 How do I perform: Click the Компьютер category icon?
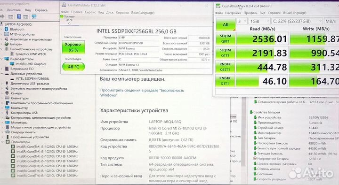pos(8,108)
